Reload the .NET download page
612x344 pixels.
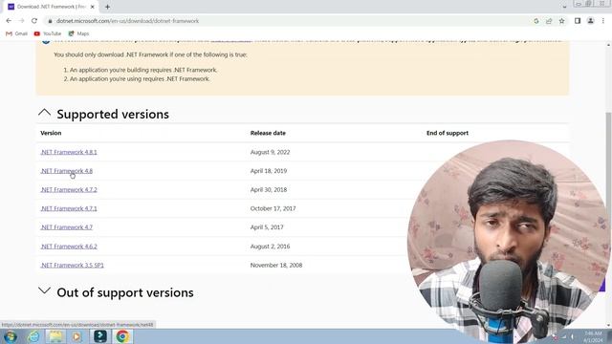pos(34,21)
